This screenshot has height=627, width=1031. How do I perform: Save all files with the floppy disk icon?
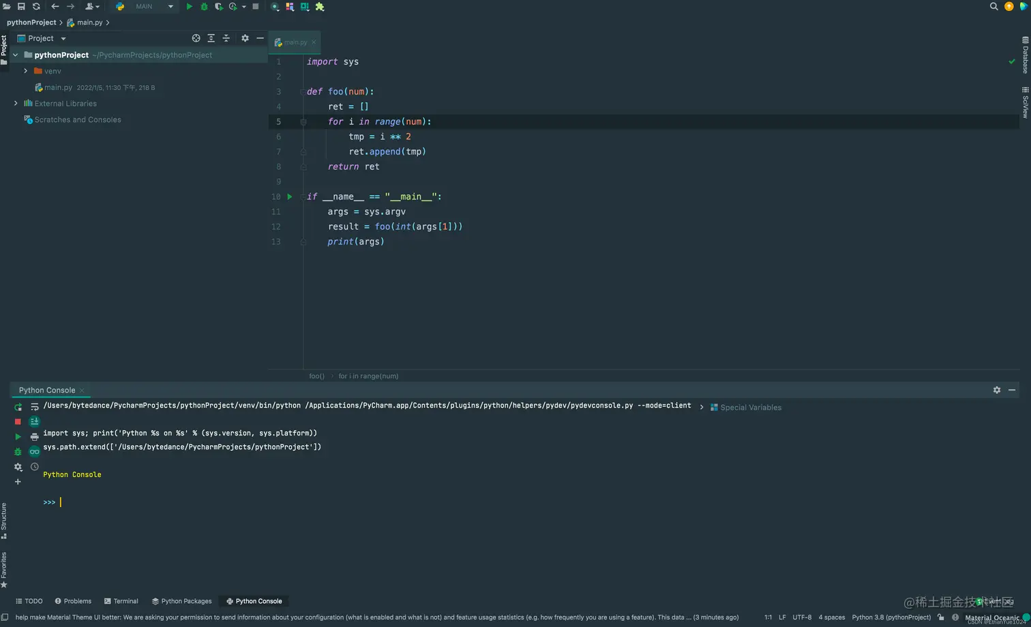pyautogui.click(x=21, y=6)
